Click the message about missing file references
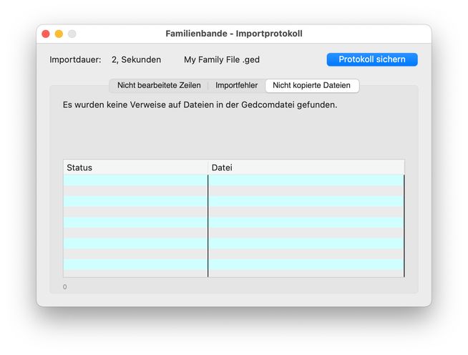468x355 pixels. coord(200,104)
